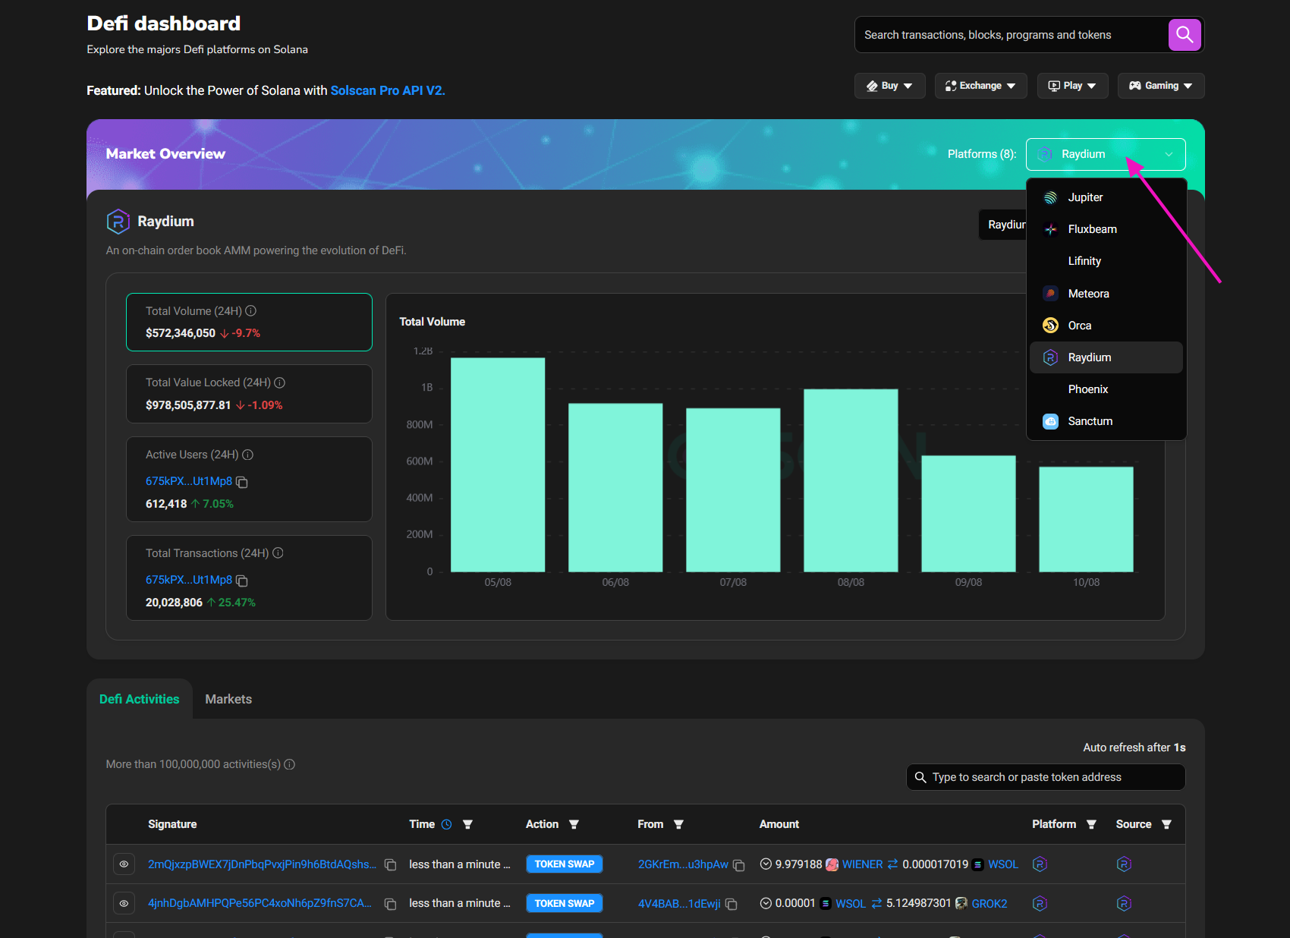
Task: Toggle the Time column clock icon
Action: click(447, 824)
